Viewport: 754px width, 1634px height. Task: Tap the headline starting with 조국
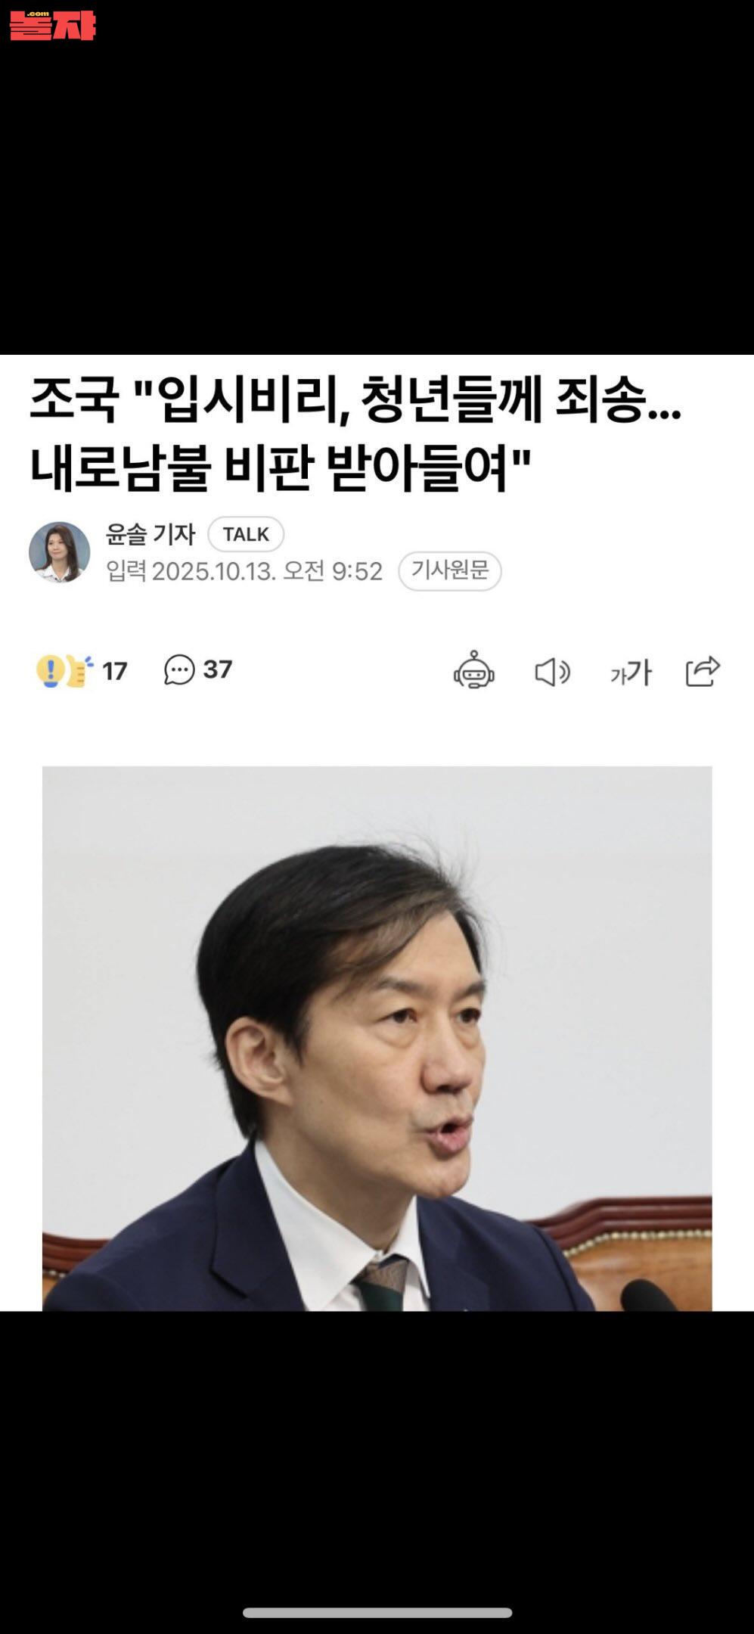tap(355, 401)
